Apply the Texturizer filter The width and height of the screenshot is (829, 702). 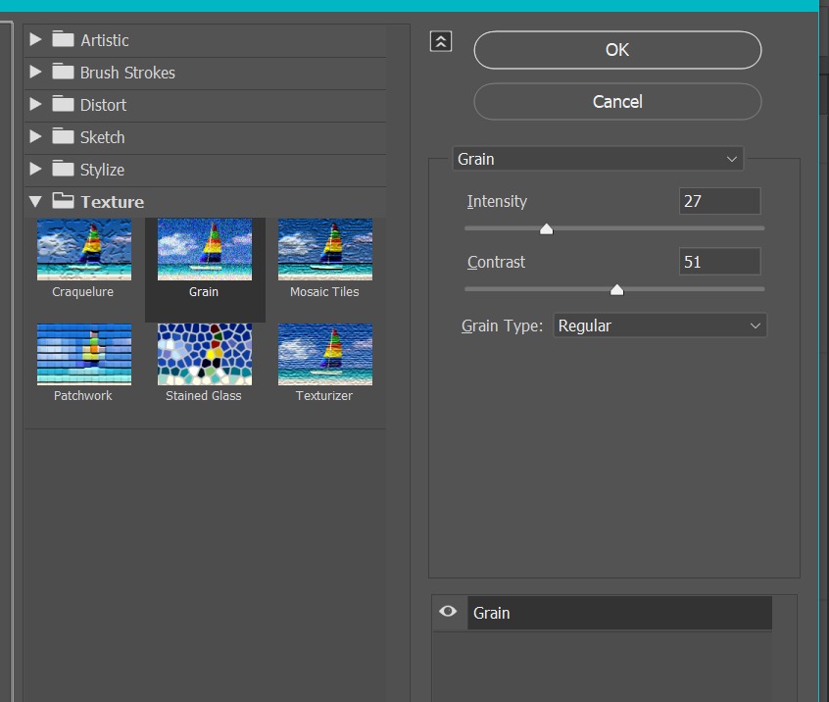tap(324, 353)
